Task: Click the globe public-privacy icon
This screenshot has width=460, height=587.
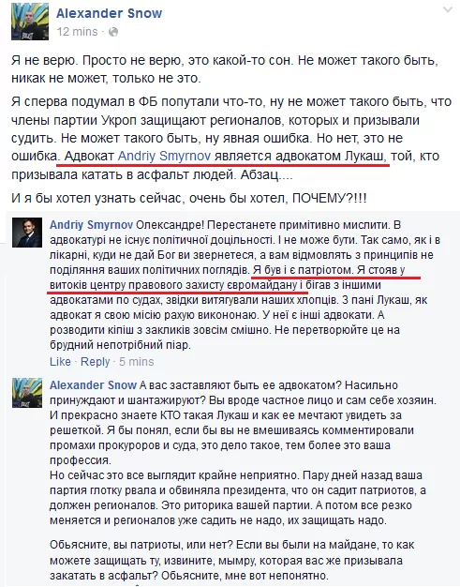Action: [x=113, y=32]
